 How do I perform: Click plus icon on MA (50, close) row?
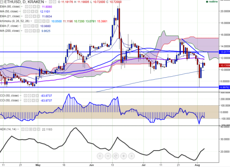pos(32,11)
